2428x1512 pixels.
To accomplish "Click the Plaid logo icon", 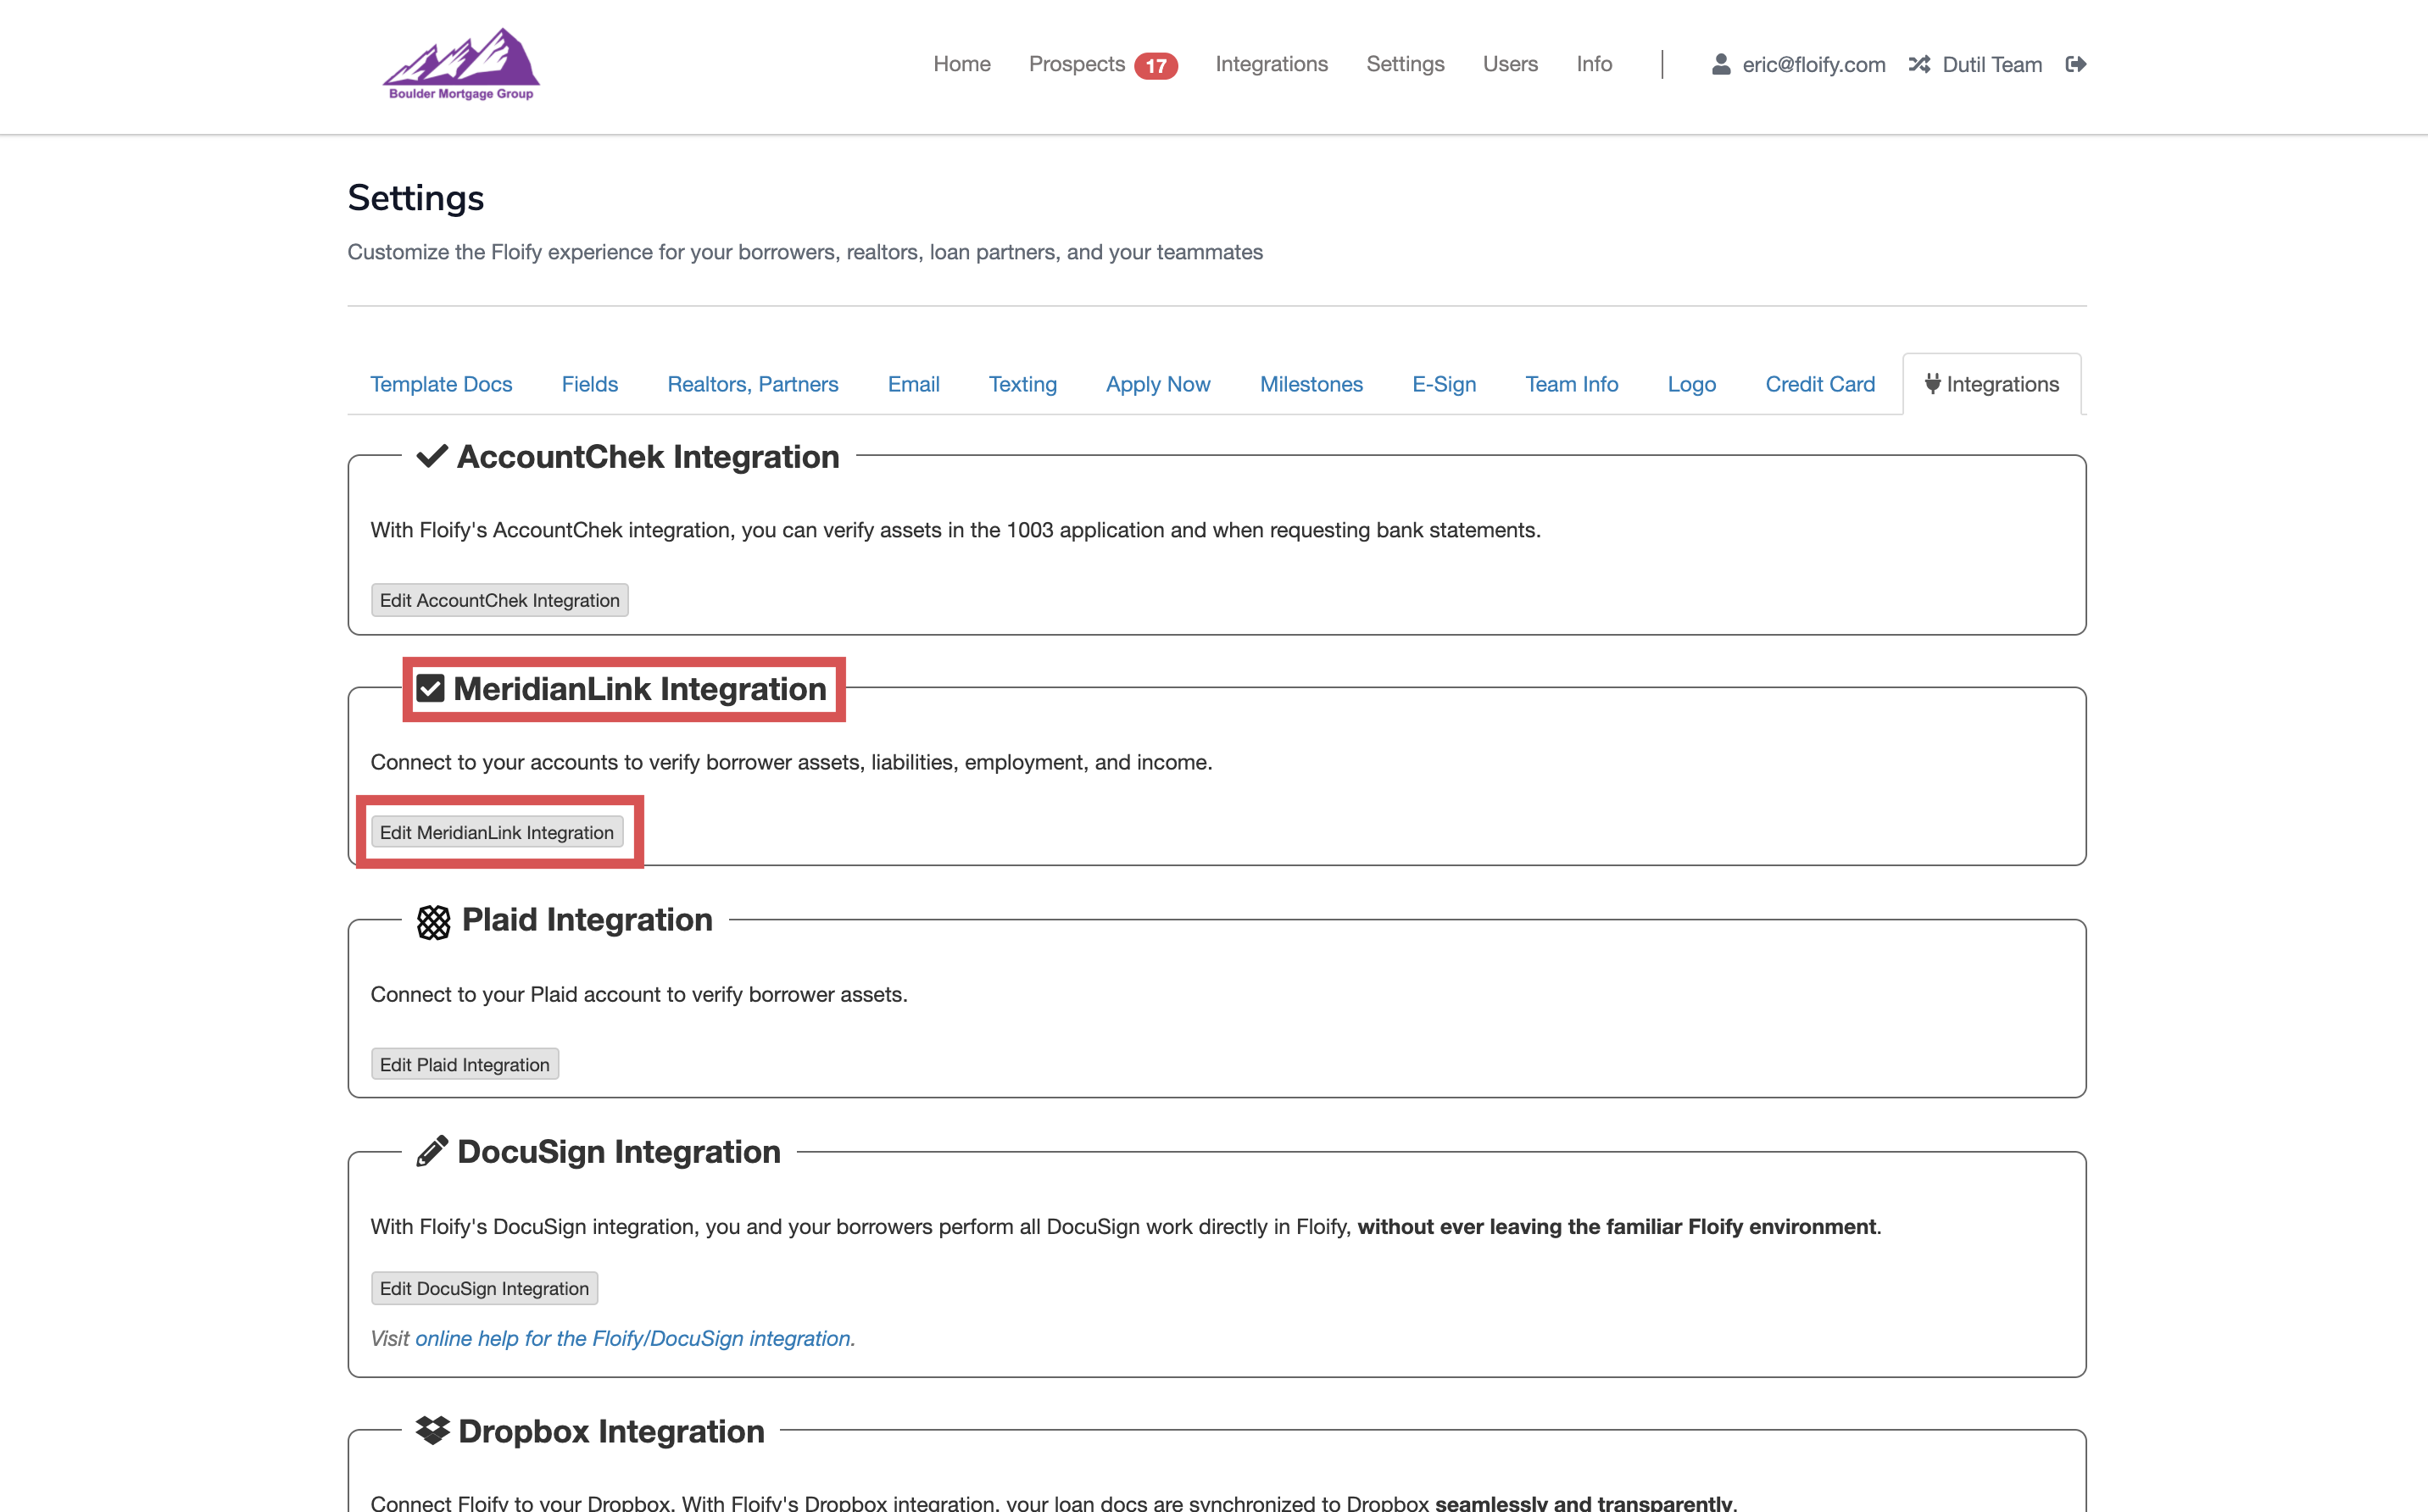I will tap(433, 921).
